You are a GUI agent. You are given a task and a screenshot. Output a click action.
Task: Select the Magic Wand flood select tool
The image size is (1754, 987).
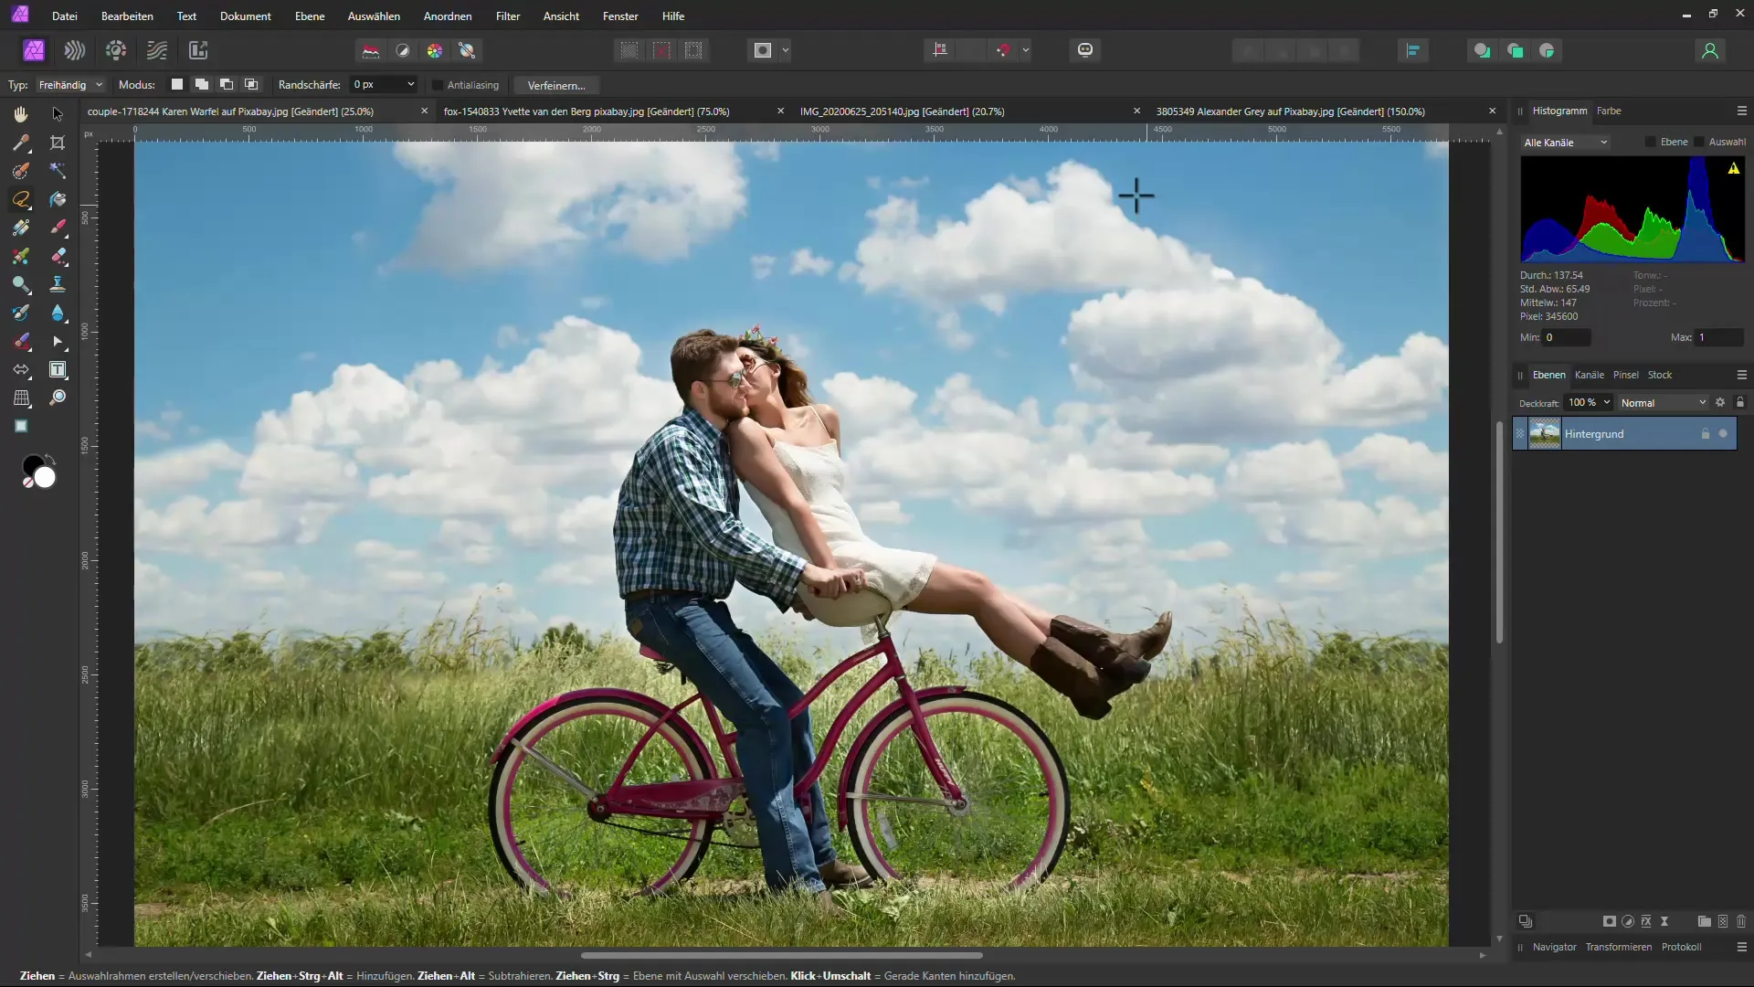58,171
